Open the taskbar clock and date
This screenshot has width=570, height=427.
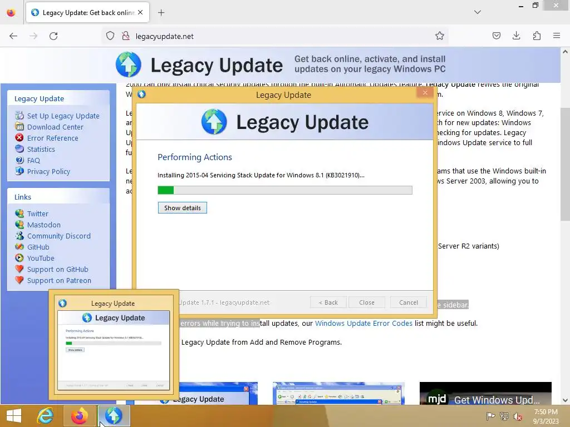point(546,416)
